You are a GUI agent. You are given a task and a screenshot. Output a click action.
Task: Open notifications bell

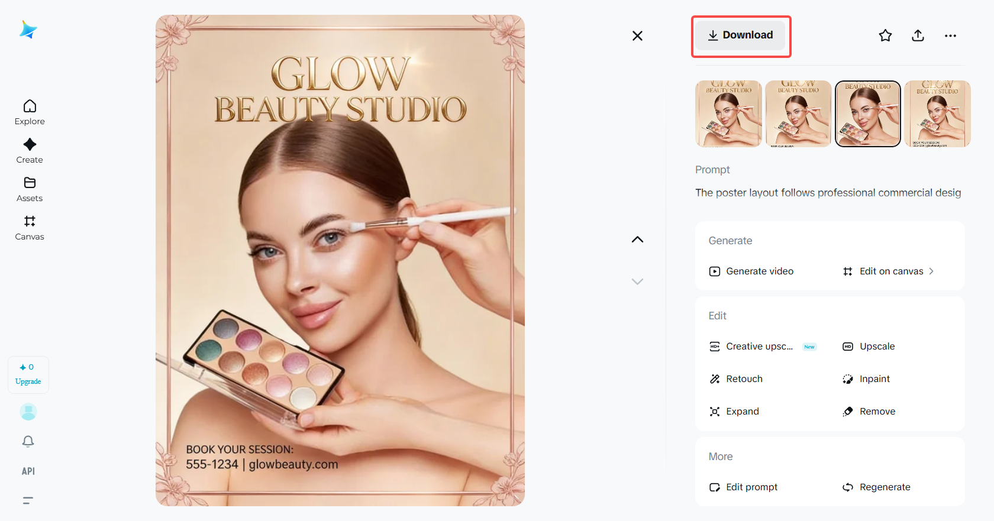28,441
